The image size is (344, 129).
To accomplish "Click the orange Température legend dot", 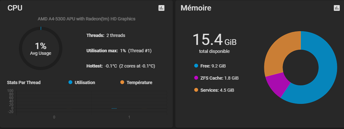I will pos(122,82).
